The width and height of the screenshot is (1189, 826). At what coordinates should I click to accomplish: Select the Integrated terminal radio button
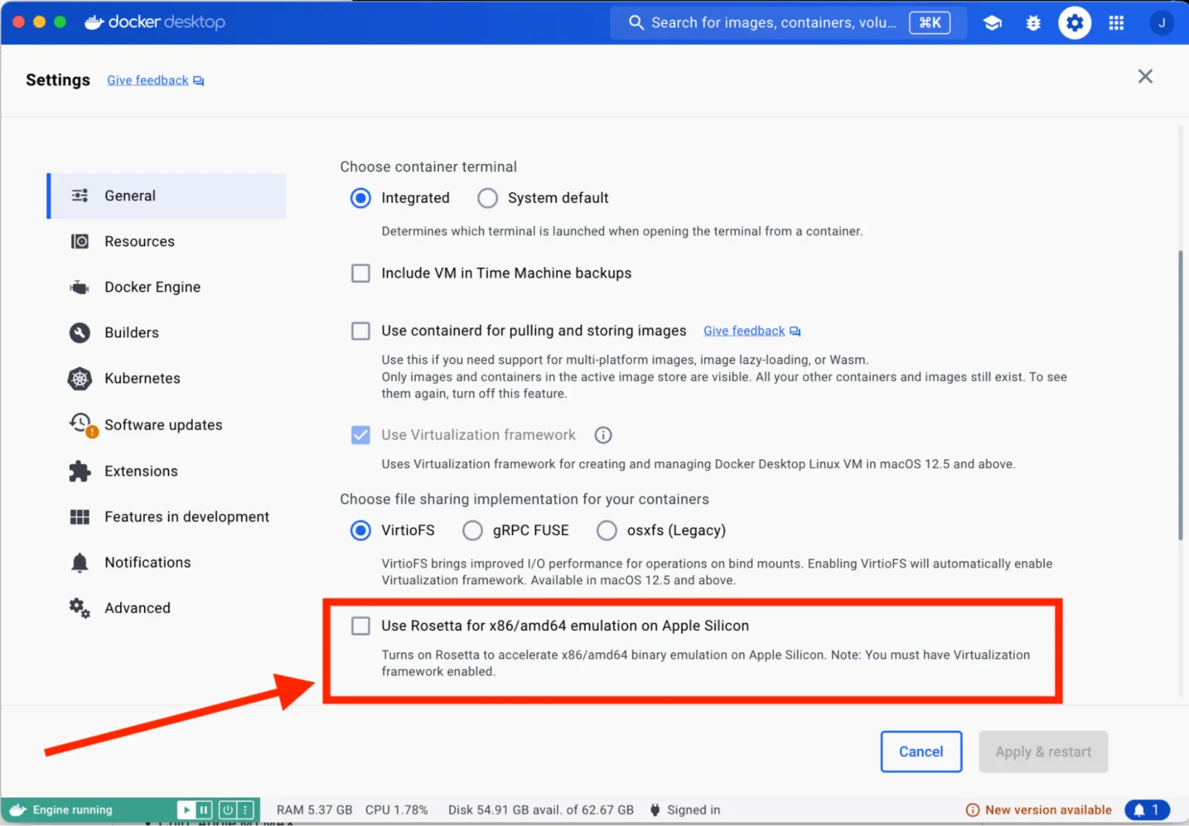[361, 198]
